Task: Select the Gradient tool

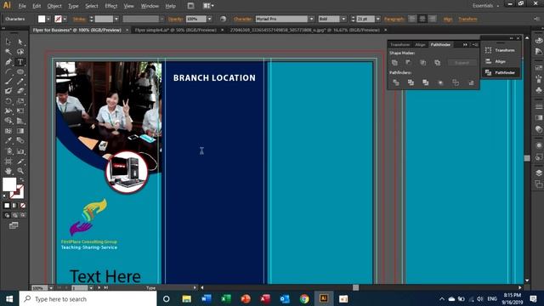Action: coord(20,131)
